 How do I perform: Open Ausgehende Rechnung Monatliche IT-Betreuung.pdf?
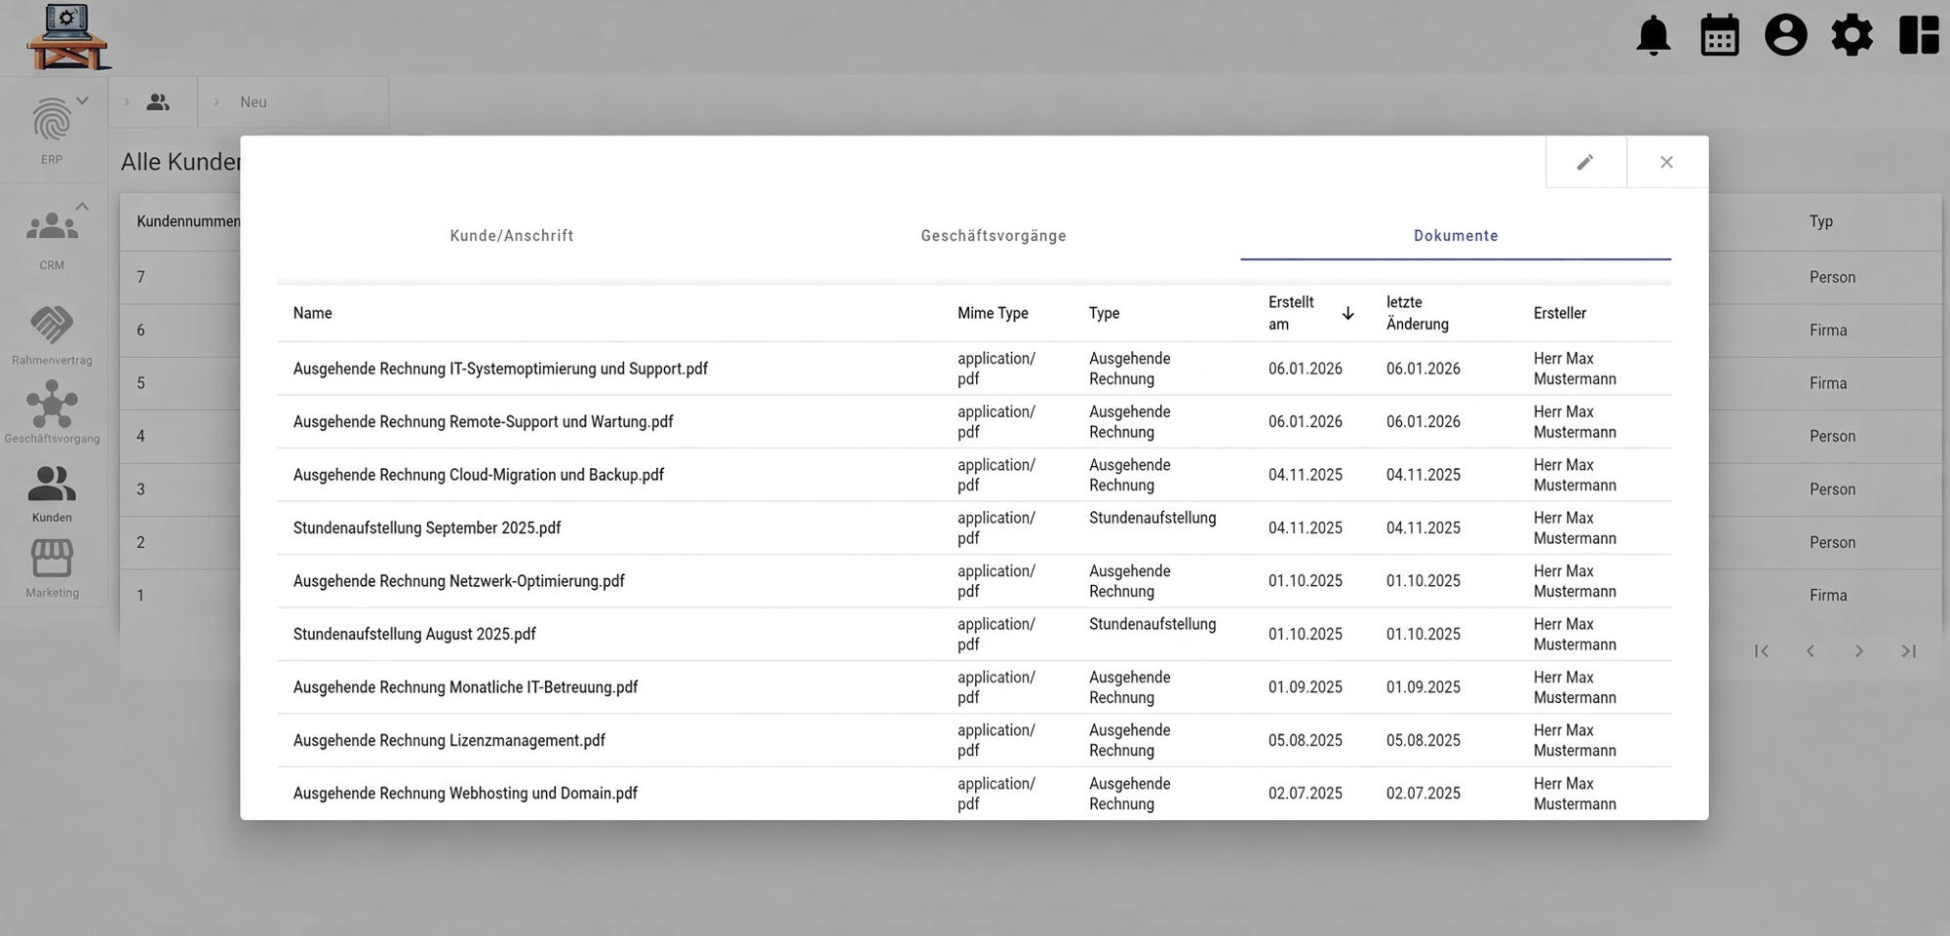[465, 687]
